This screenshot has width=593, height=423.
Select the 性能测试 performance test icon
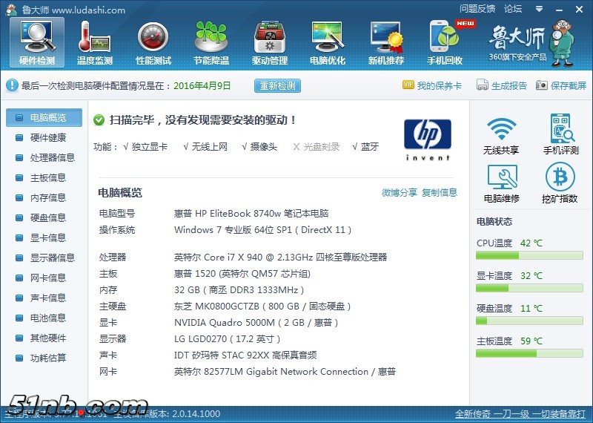[153, 42]
